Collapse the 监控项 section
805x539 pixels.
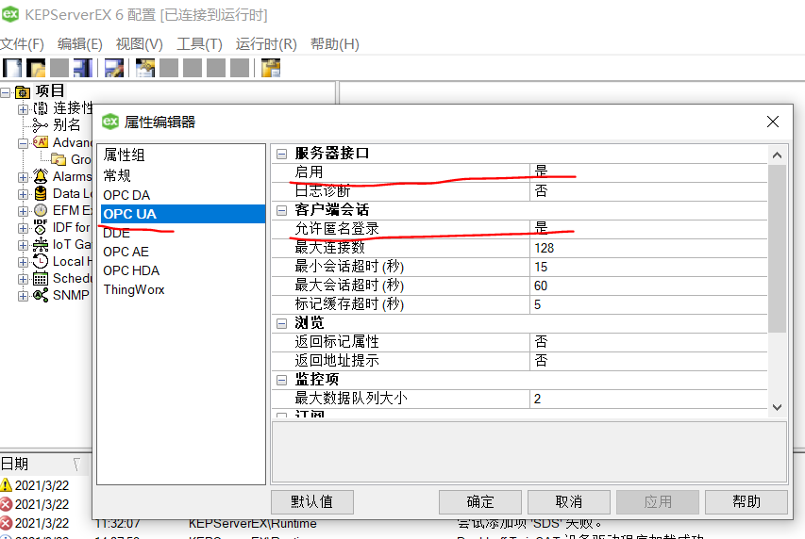tap(281, 380)
